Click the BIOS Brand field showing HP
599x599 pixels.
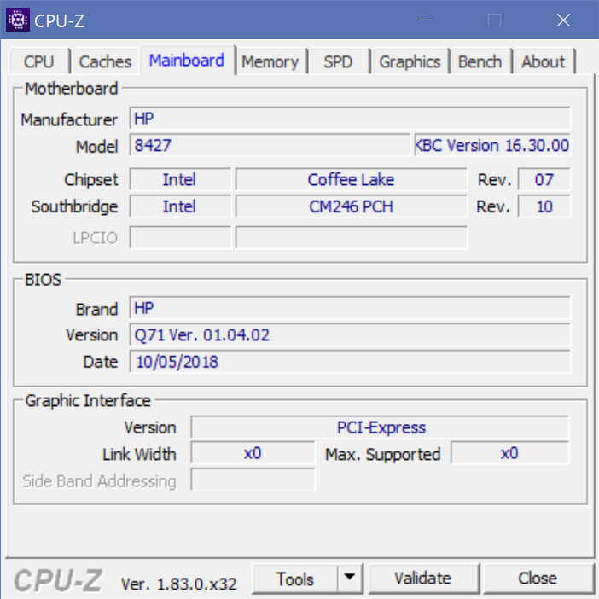(x=350, y=308)
